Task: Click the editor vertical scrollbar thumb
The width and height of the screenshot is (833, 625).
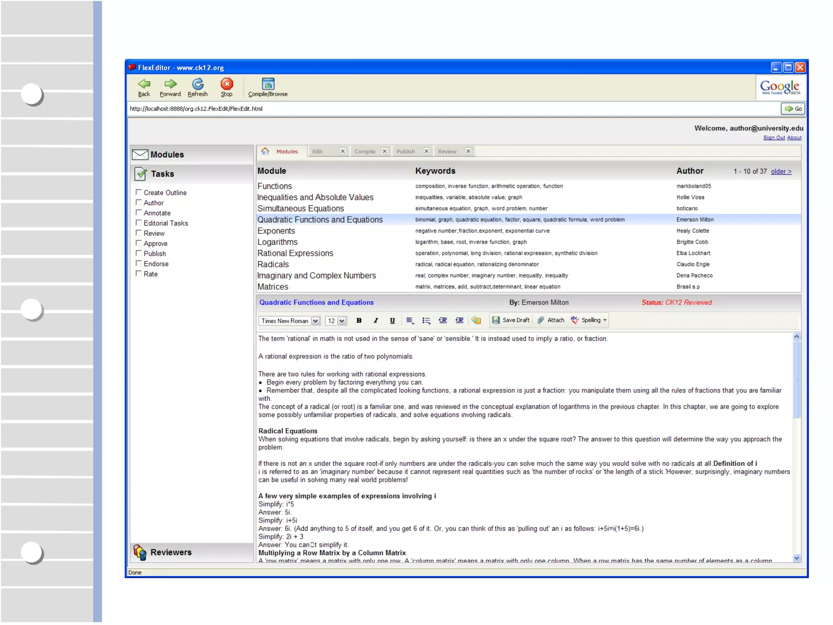Action: pyautogui.click(x=796, y=378)
